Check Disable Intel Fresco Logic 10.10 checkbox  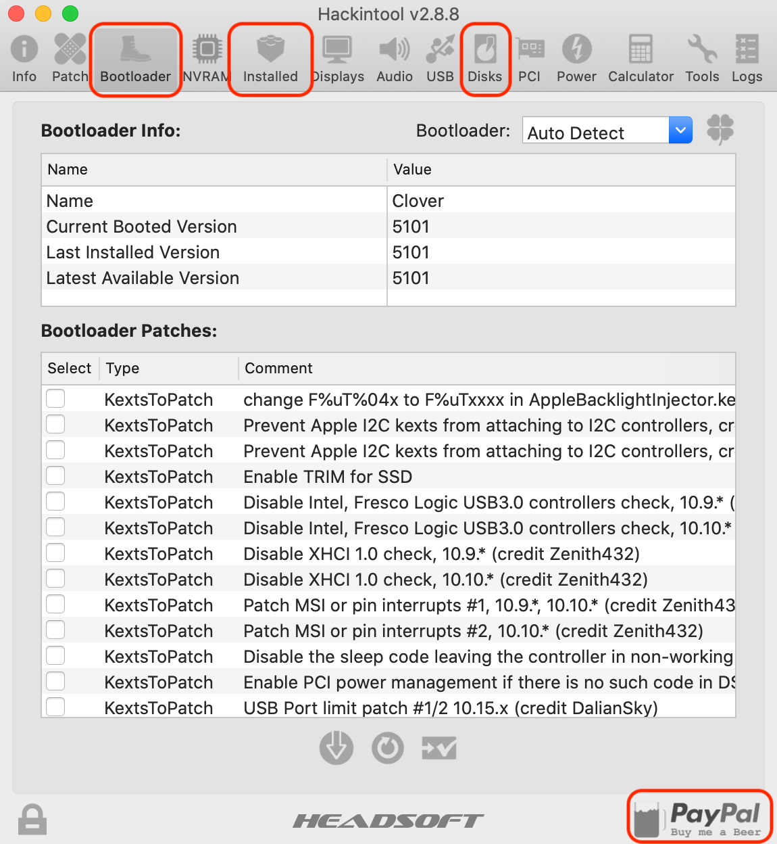[x=55, y=527]
